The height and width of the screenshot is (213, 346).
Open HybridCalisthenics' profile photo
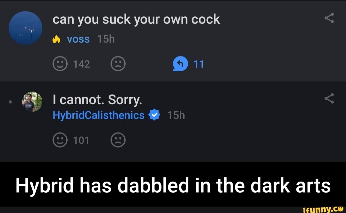click(32, 102)
